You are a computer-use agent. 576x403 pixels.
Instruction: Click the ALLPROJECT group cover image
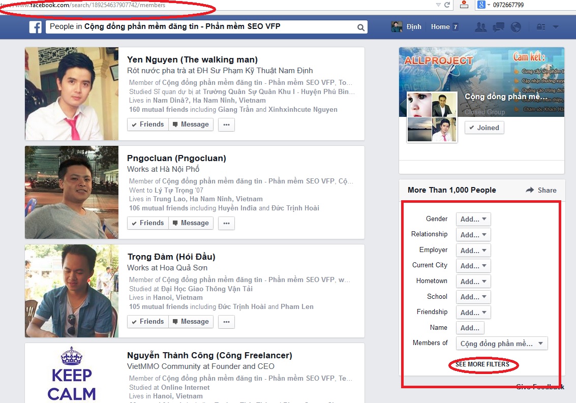[481, 82]
